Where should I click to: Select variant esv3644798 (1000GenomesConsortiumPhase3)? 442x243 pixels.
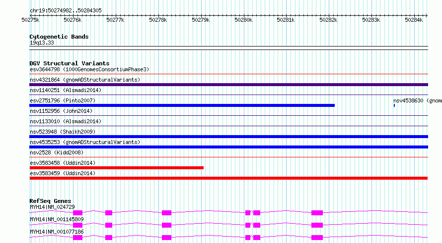pyautogui.click(x=89, y=69)
